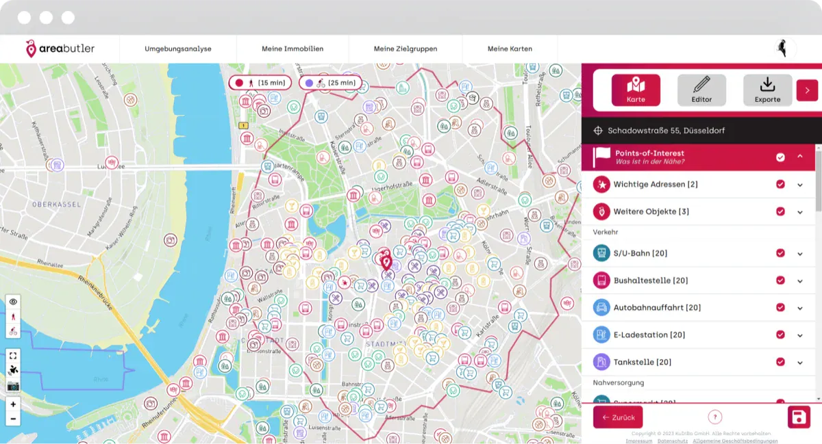Viewport: 822px width, 444px height.
Task: Uncheck E-Ladestation checkbox
Action: pos(780,335)
